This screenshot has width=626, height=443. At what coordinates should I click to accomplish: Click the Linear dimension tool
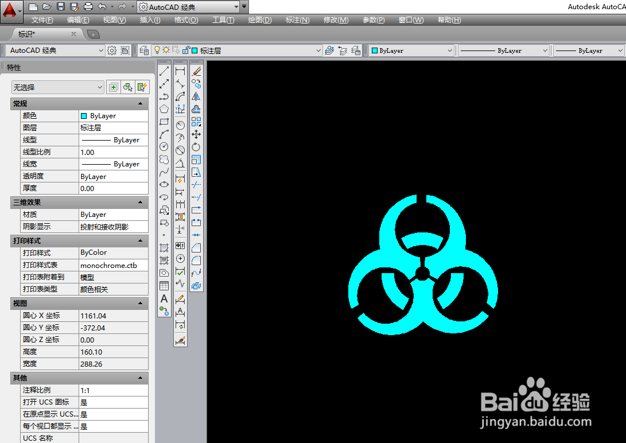click(x=180, y=71)
